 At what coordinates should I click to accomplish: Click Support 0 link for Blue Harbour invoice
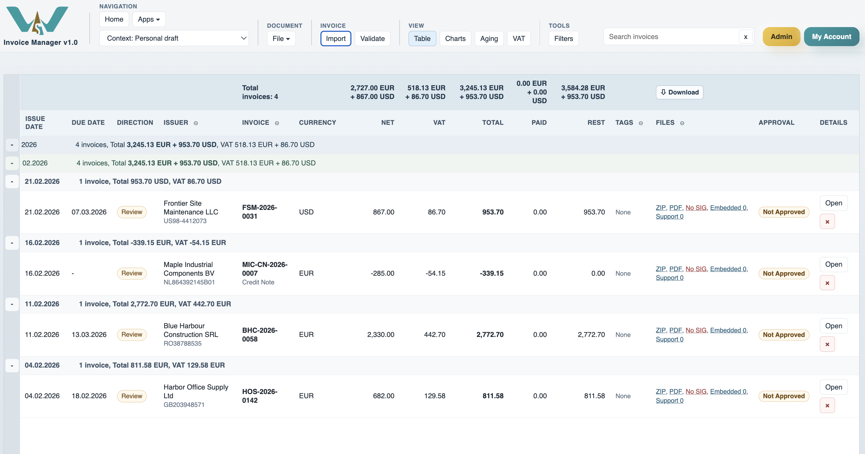click(x=669, y=339)
